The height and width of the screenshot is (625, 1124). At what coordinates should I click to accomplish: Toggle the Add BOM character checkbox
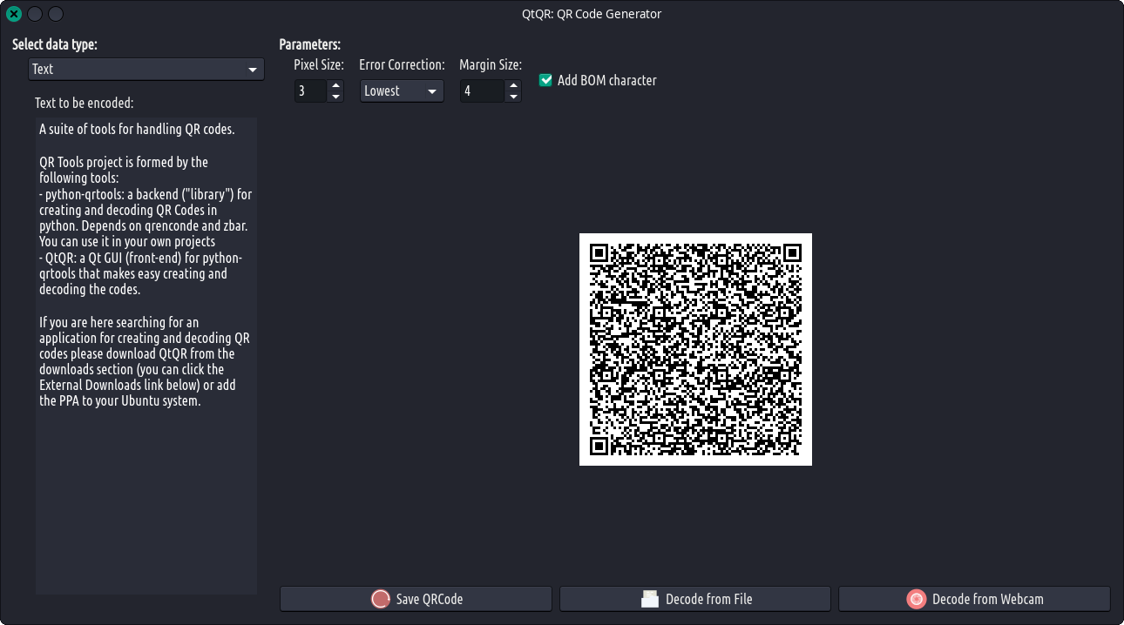pos(546,80)
